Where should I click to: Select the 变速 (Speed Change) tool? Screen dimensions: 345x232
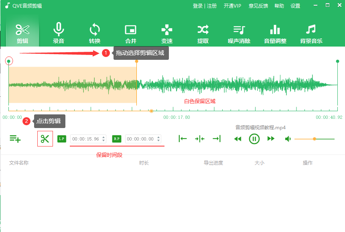tap(166, 32)
